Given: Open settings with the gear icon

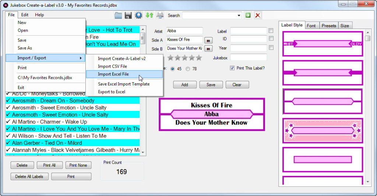Looking at the screenshot, I should pos(138,15).
